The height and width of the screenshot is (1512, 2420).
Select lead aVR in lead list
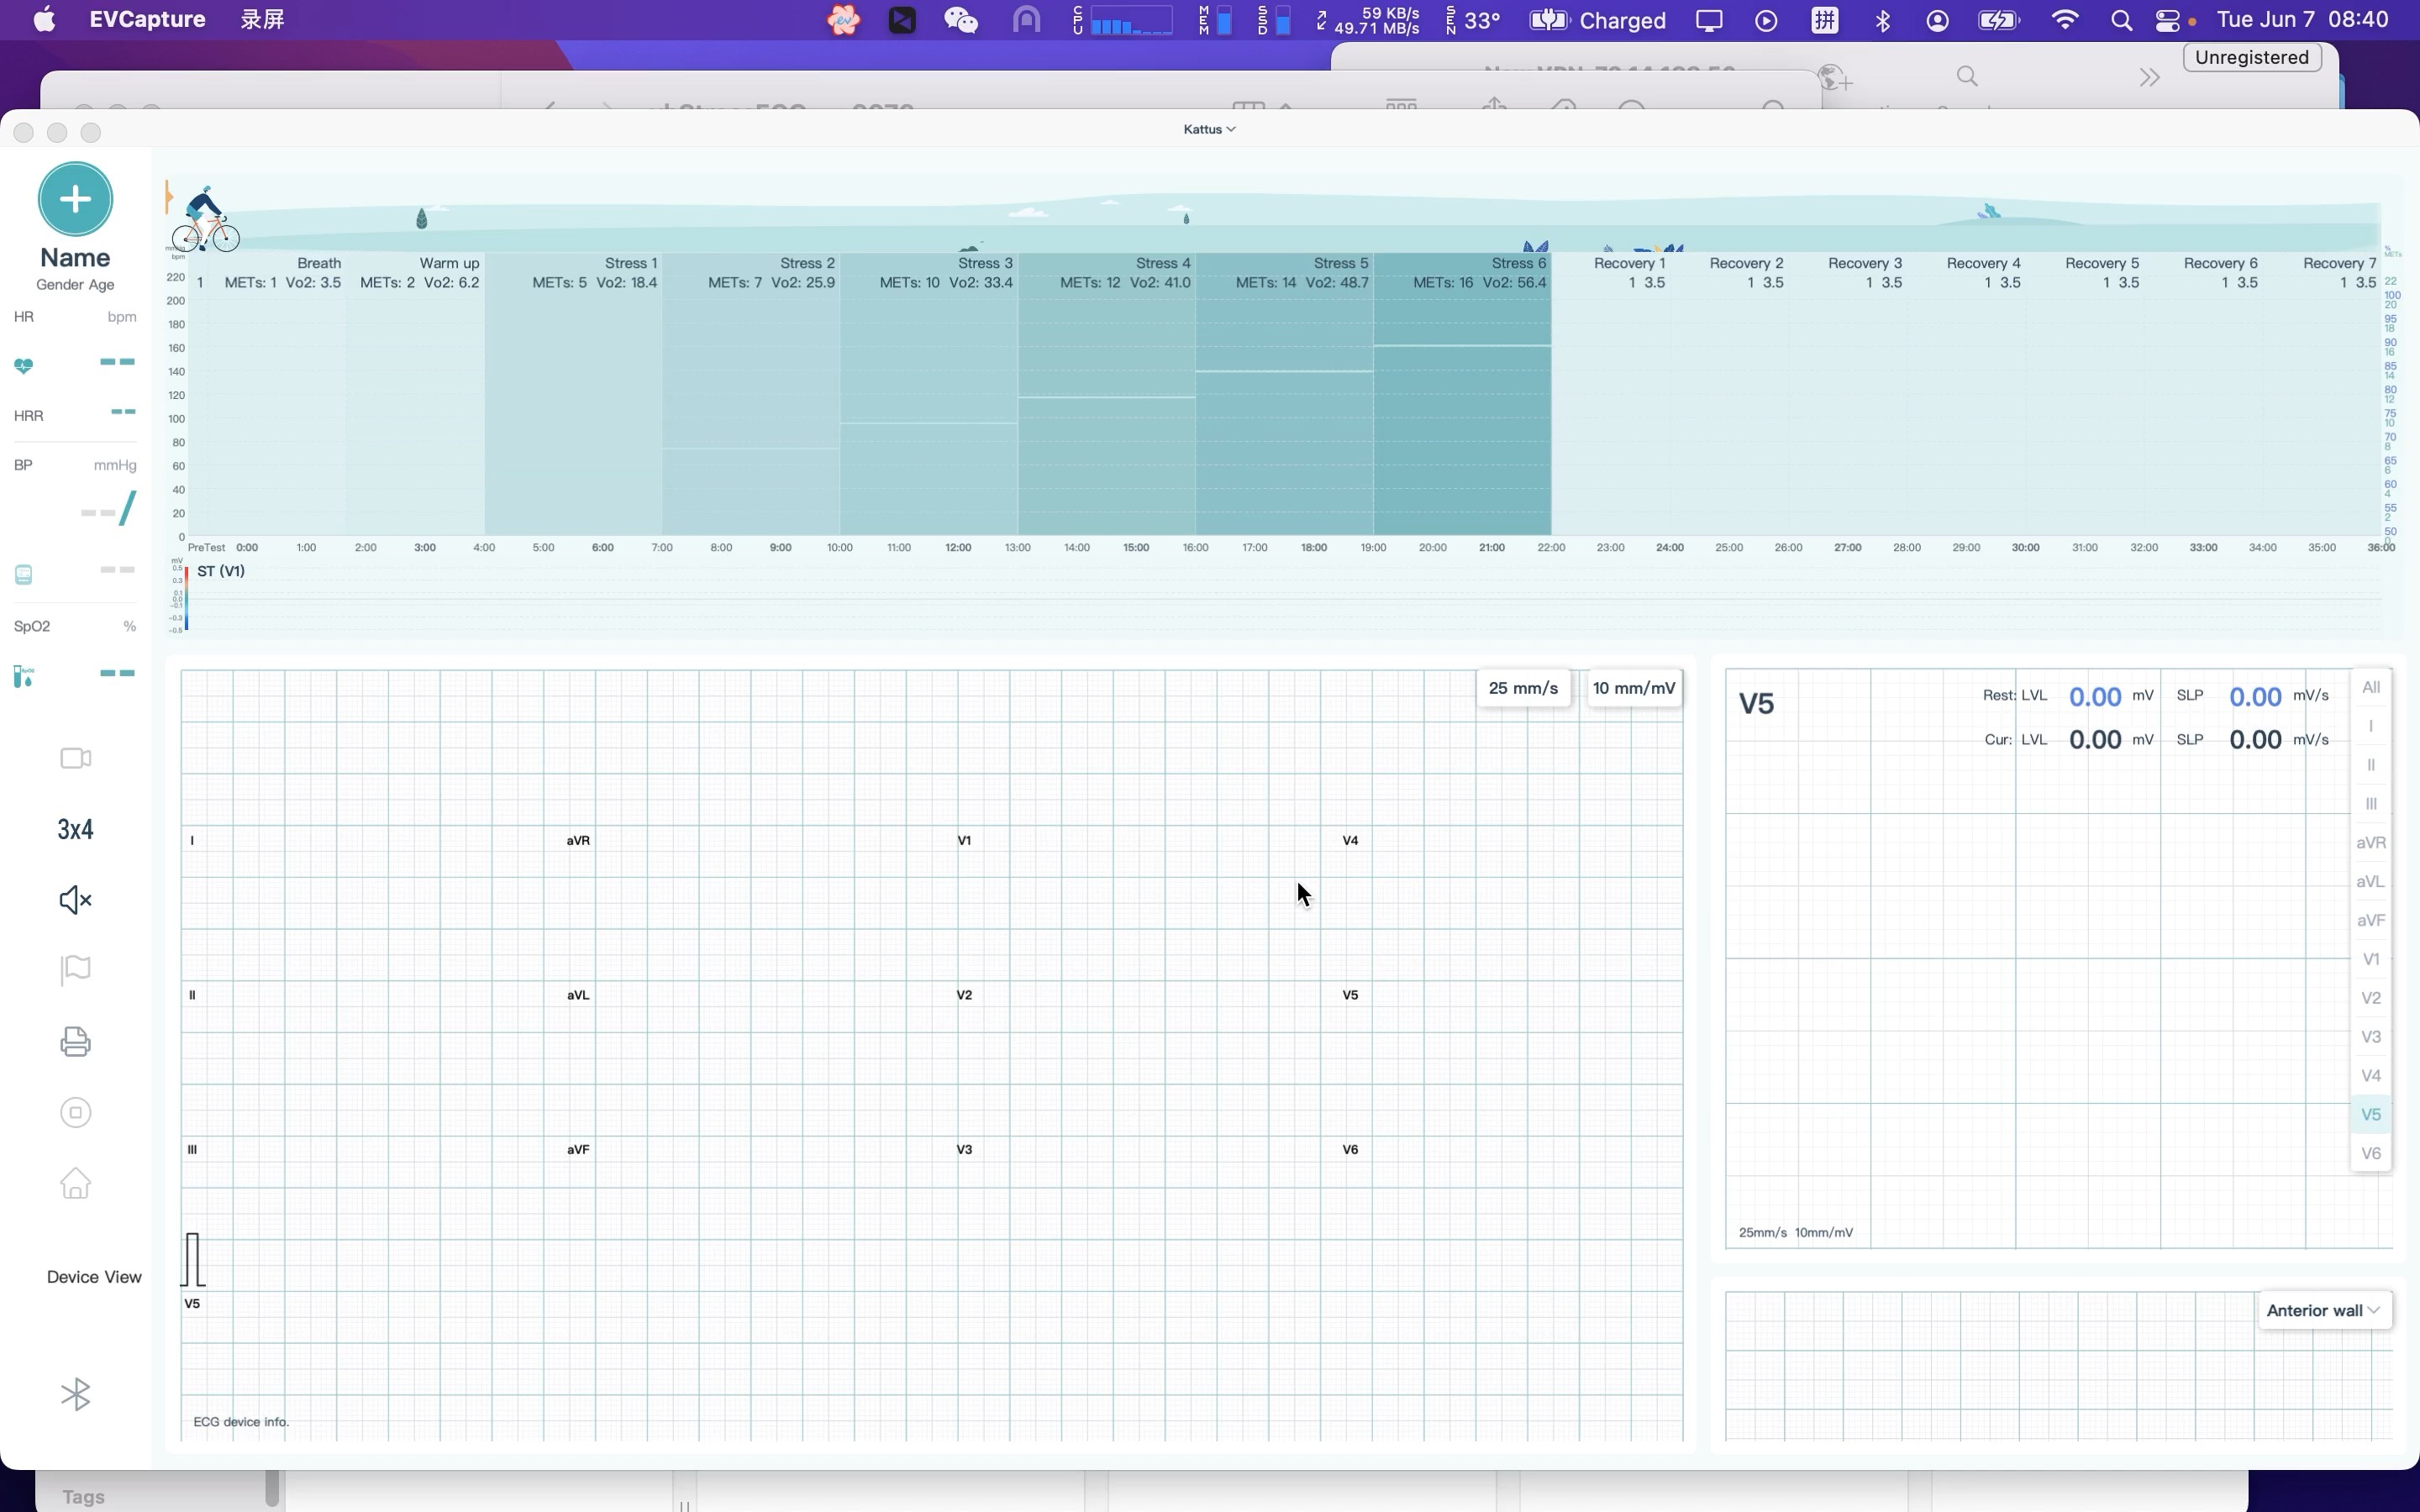tap(2371, 843)
